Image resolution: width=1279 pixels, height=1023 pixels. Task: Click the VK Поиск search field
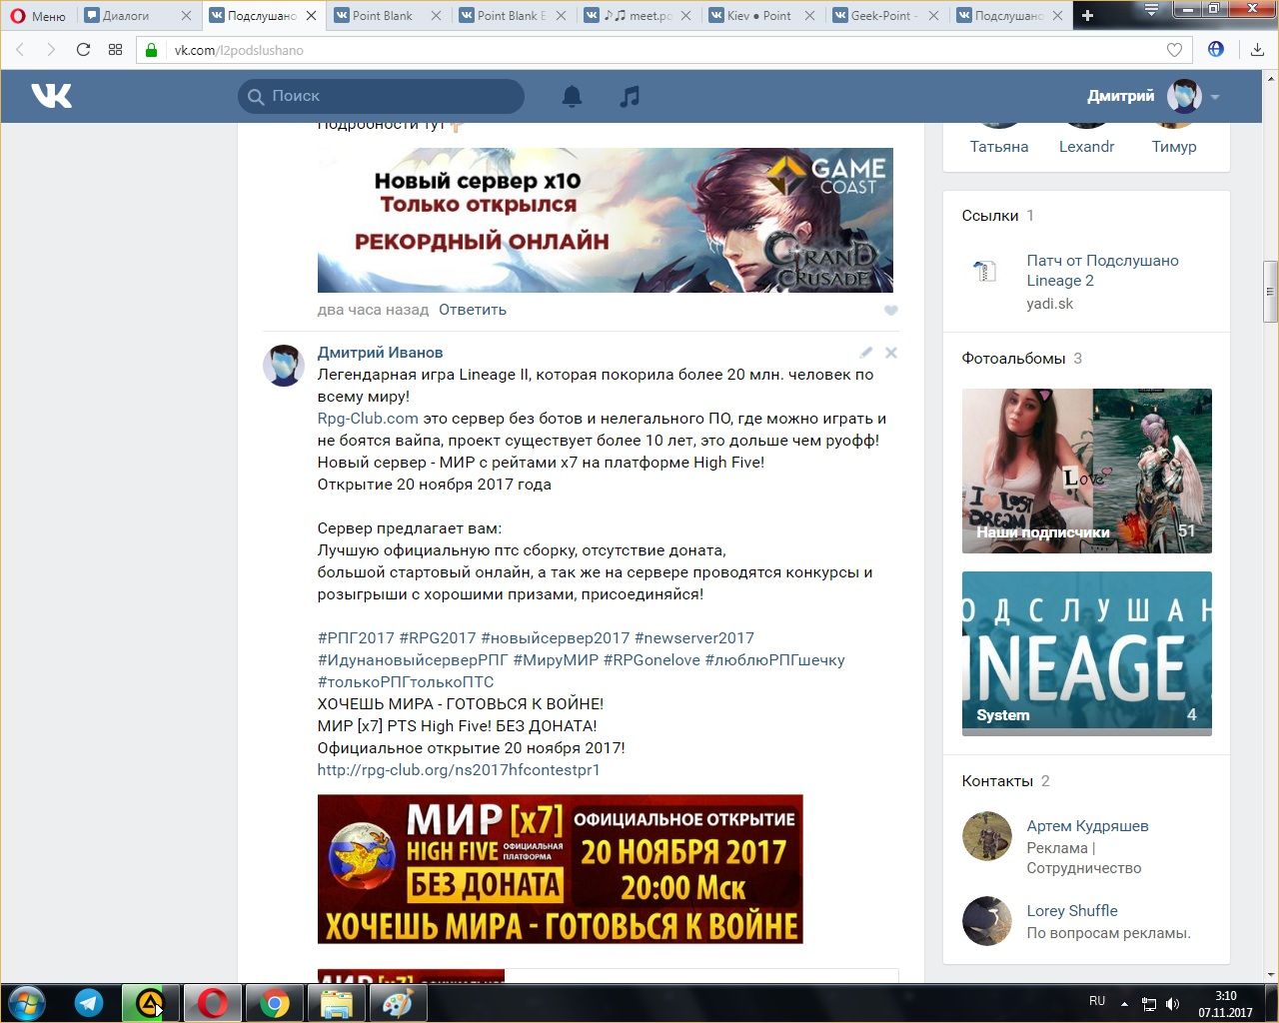pyautogui.click(x=381, y=96)
